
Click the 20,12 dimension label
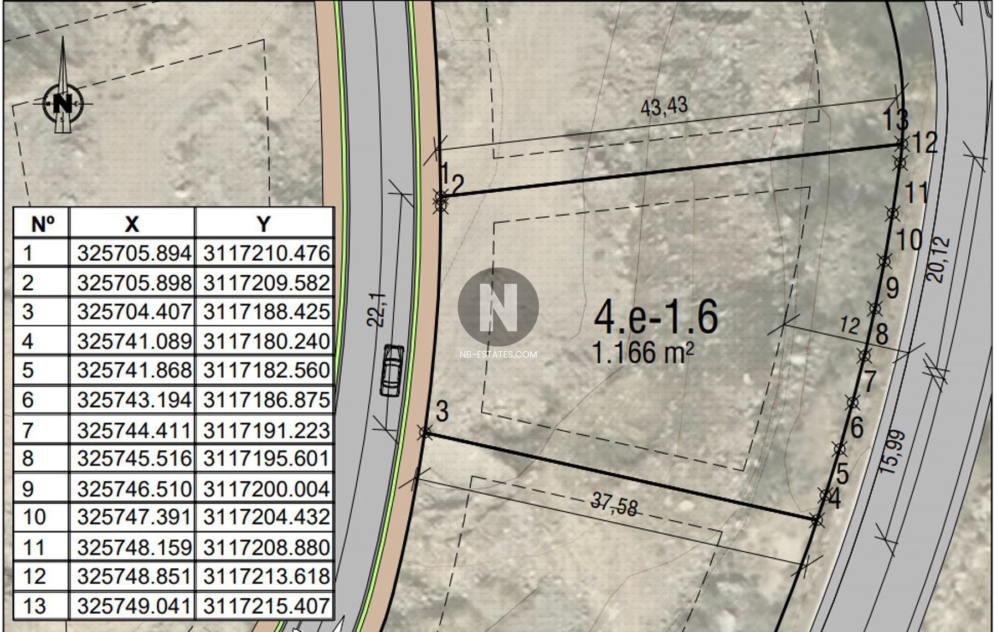point(937,260)
